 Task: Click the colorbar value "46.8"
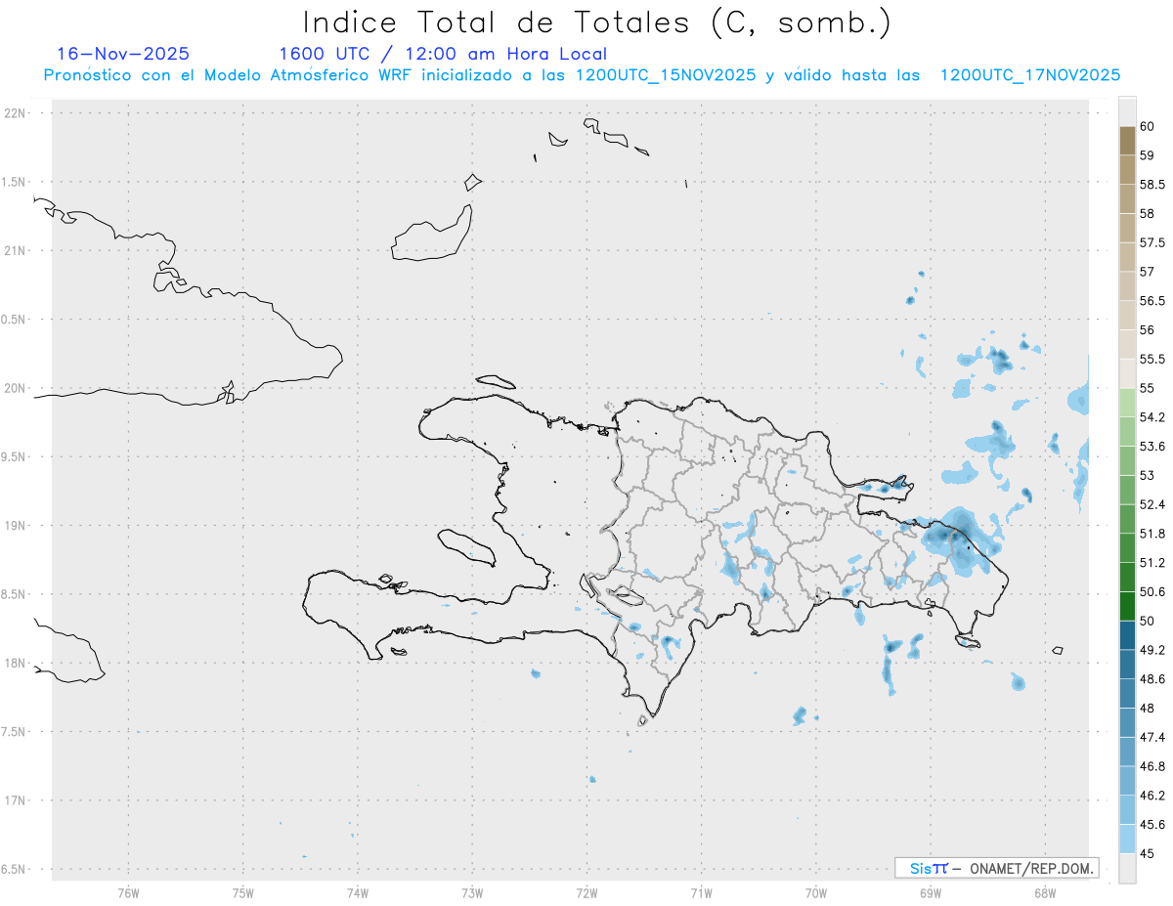point(1152,766)
